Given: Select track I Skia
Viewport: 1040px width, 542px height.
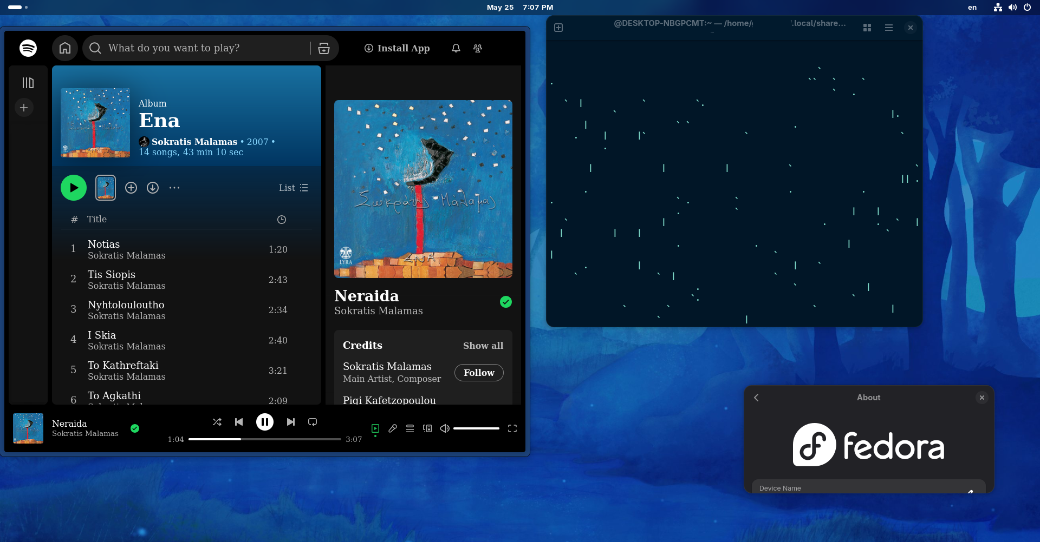Looking at the screenshot, I should (x=186, y=340).
